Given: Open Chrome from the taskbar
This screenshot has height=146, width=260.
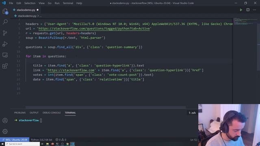Looking at the screenshot, I should 67,144.
